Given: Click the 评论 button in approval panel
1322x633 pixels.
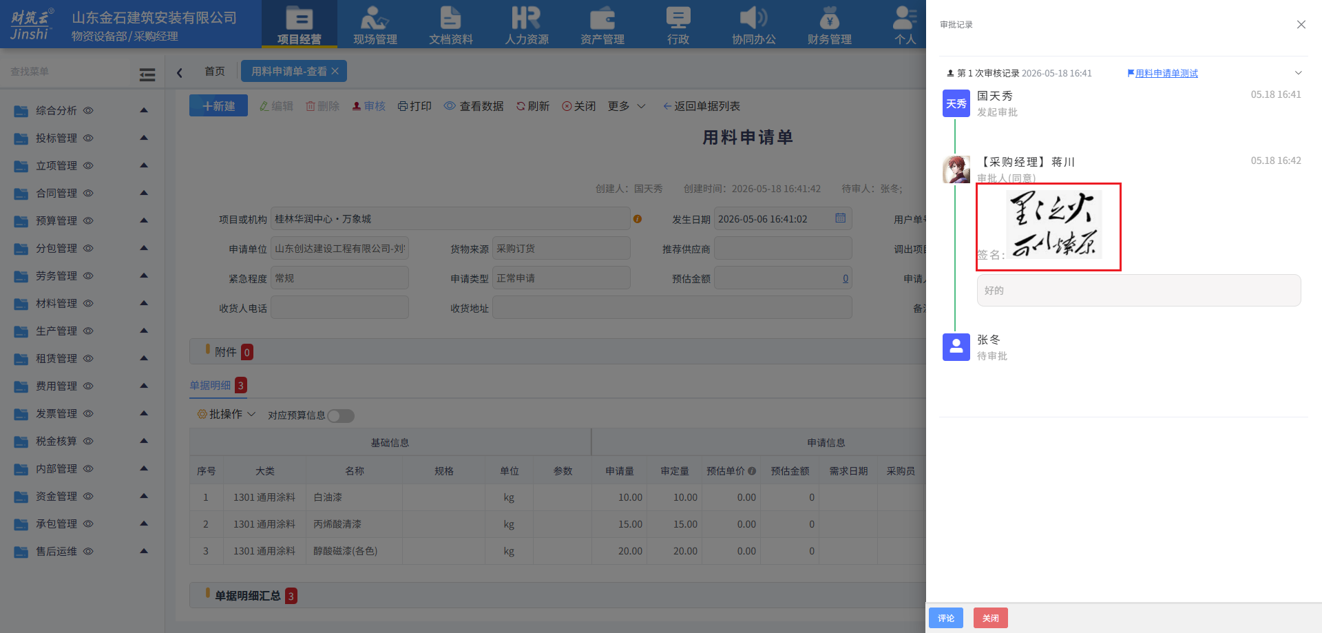Looking at the screenshot, I should pos(946,618).
